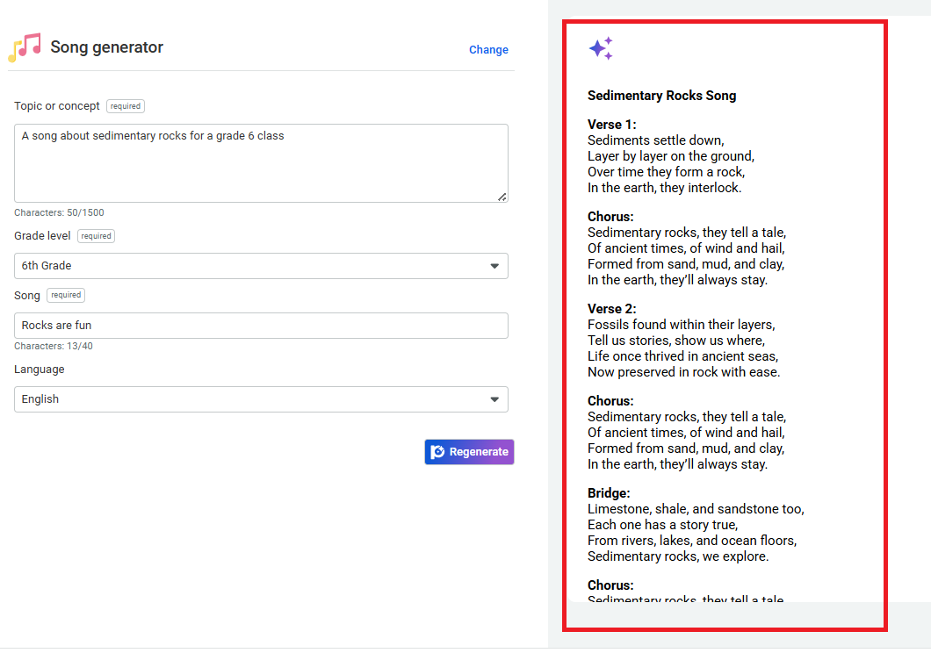
Task: Open the Grade level dropdown
Action: [261, 266]
